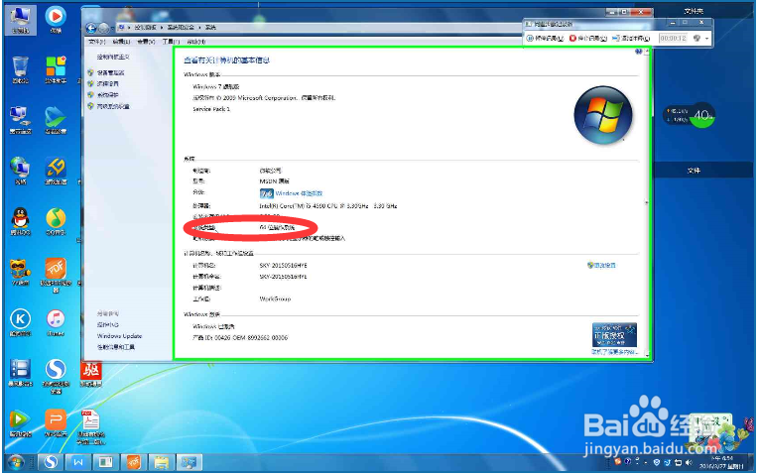Viewport: 760px width, 476px height.
Task: Click the System window vertical scrollbar
Action: click(x=647, y=202)
